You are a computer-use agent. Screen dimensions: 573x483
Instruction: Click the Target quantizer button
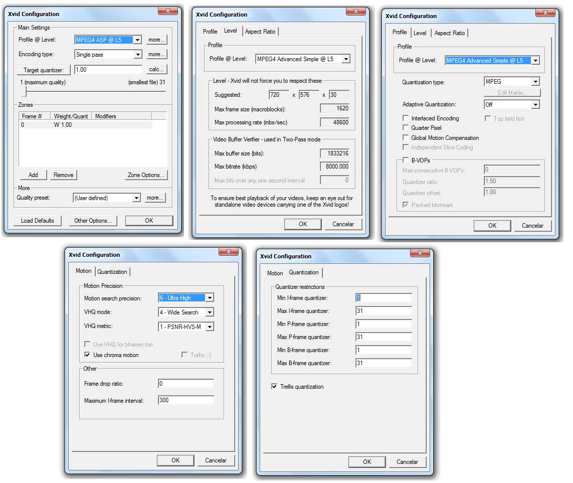44,70
